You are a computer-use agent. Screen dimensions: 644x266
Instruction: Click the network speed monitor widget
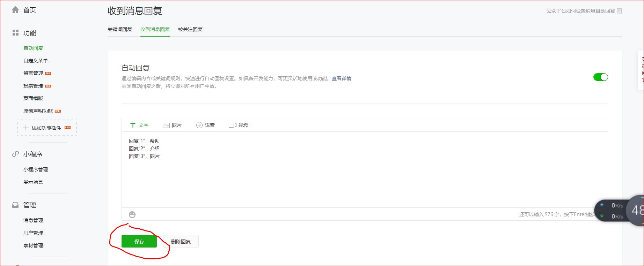click(619, 211)
